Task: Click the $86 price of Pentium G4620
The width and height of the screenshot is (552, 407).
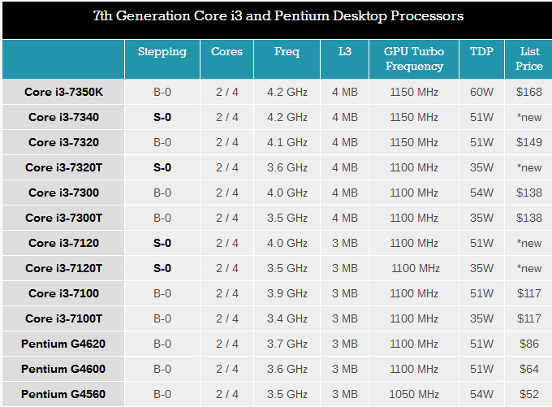Action: (x=529, y=344)
